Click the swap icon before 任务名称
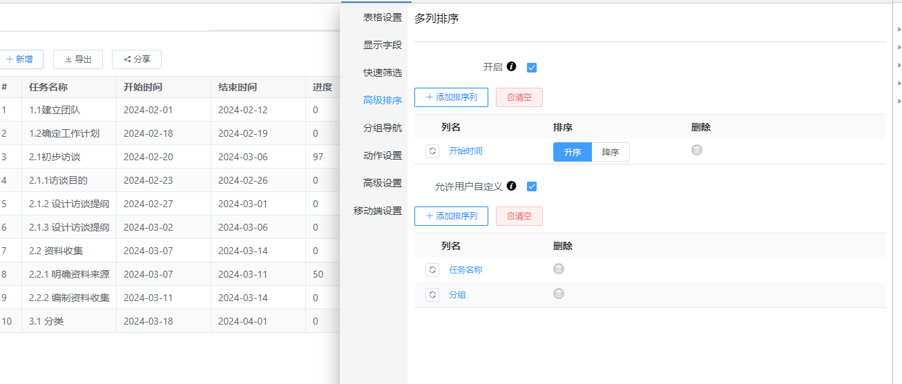This screenshot has width=902, height=384. pos(432,270)
